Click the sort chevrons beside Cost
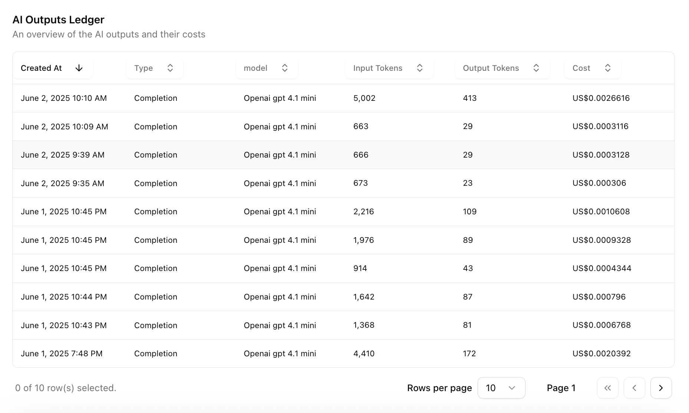This screenshot has width=689, height=413. pos(608,68)
